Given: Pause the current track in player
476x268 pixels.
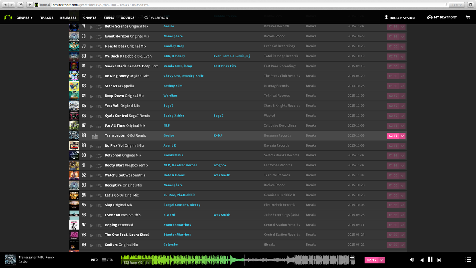Looking at the screenshot, I should (x=430, y=260).
